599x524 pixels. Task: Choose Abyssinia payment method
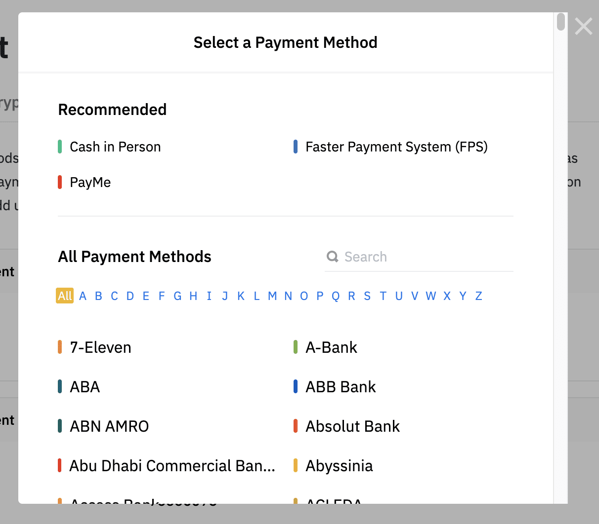tap(339, 466)
